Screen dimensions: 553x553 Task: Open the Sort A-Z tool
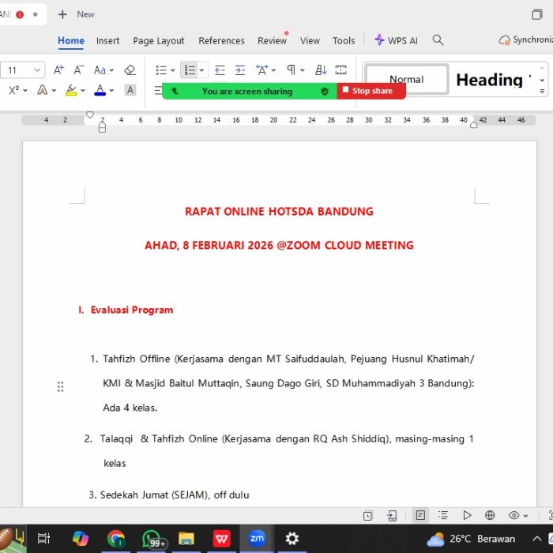[x=321, y=70]
